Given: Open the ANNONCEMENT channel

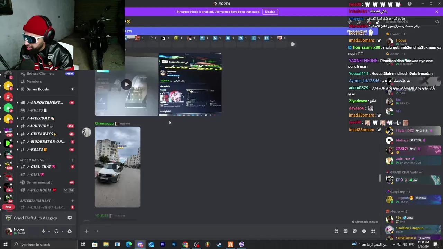Looking at the screenshot, I should click(x=45, y=103).
